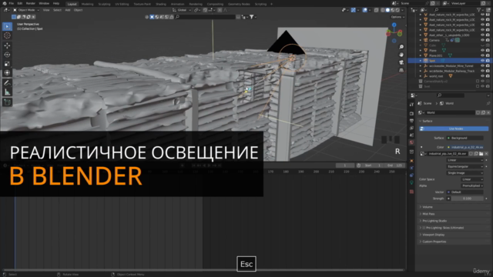Click the navigation gizmo Z axis
The width and height of the screenshot is (493, 277).
[394, 25]
